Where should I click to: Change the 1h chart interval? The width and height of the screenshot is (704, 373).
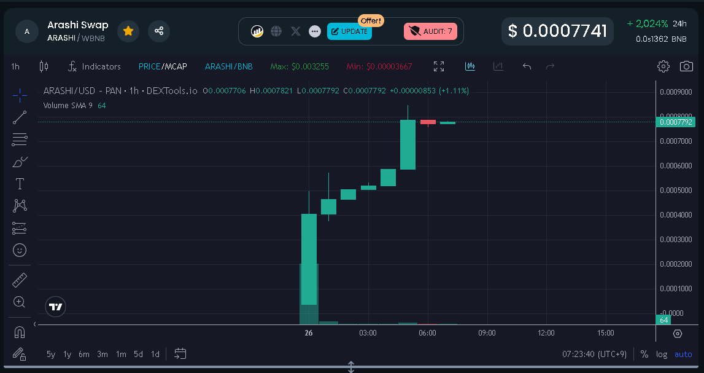point(15,66)
